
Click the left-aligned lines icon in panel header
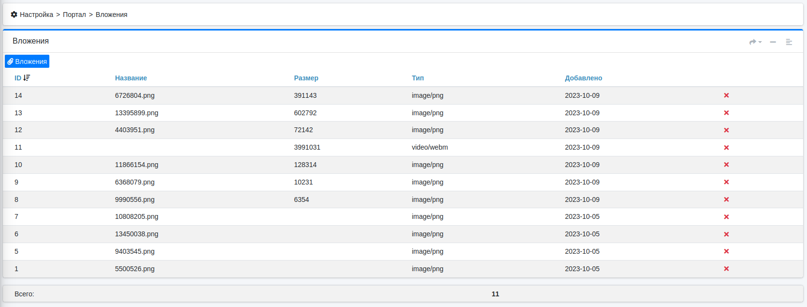789,42
